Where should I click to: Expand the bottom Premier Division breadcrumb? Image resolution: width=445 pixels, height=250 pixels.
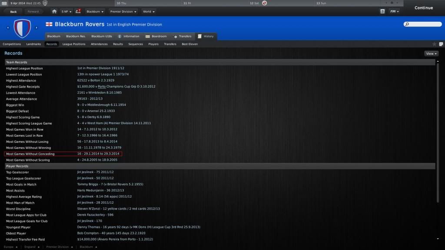(x=60, y=247)
